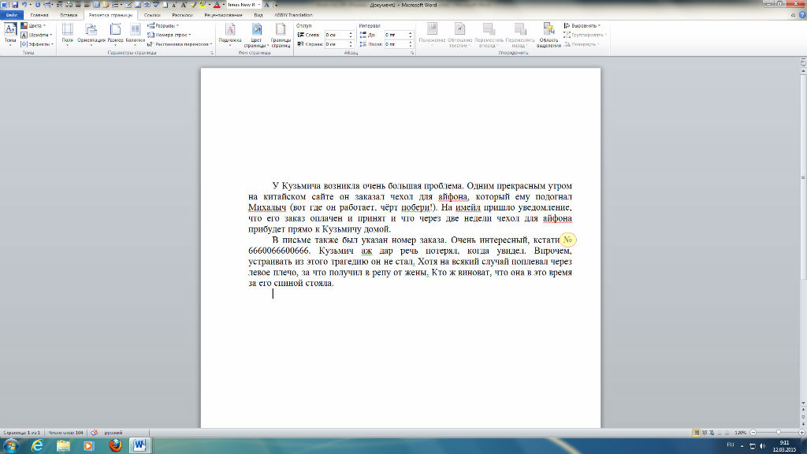Click the Save icon in quick access toolbar

pyautogui.click(x=15, y=5)
